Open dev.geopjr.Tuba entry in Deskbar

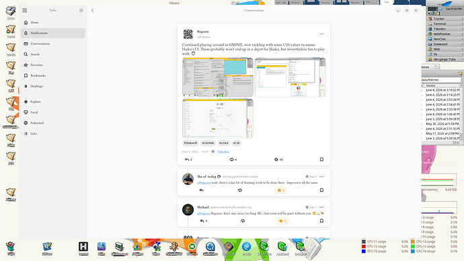pyautogui.click(x=445, y=59)
